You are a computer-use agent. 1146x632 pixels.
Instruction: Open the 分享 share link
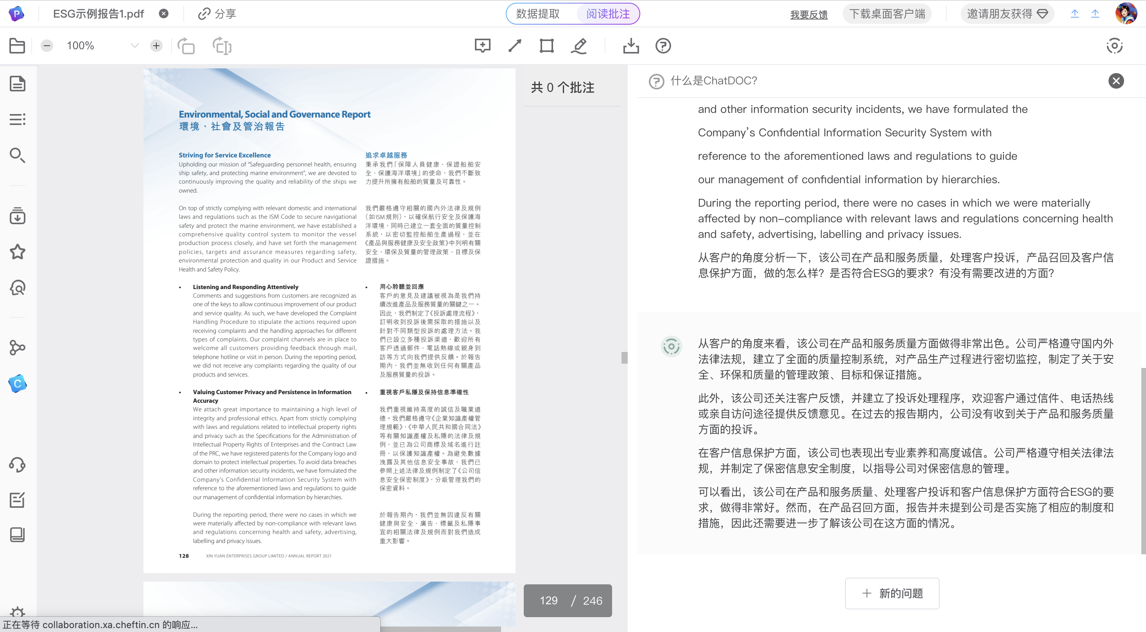[217, 14]
